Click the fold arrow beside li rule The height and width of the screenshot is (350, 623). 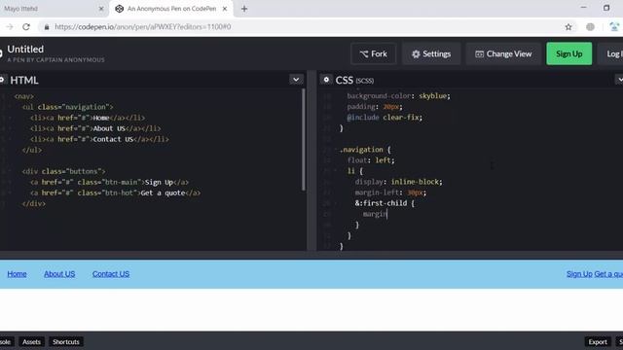click(x=335, y=171)
